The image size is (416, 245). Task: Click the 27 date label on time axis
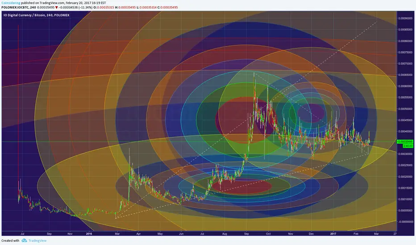pos(395,233)
